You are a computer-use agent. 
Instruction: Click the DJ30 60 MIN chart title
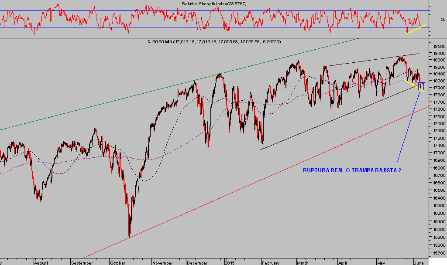(x=214, y=42)
